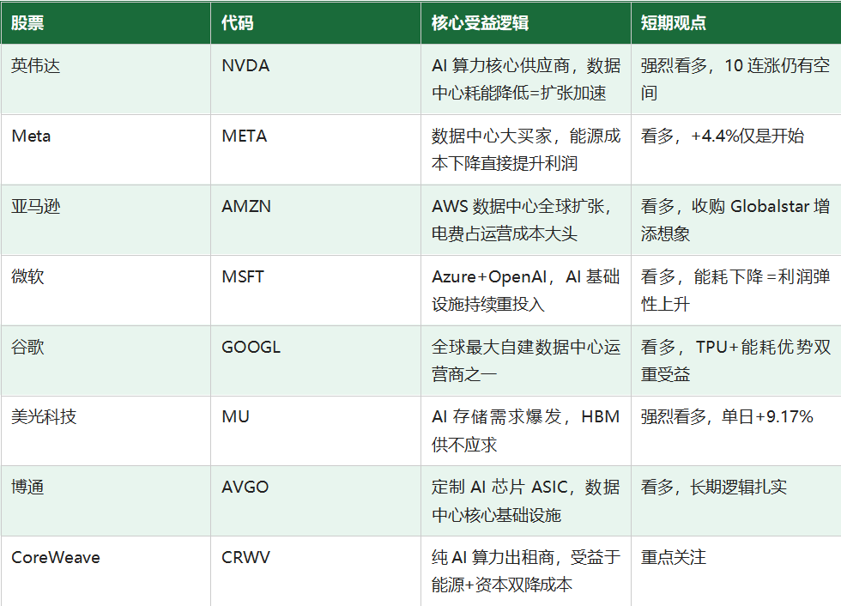Click the cell reading 看多，+4.4%仅是开始
This screenshot has height=606, width=841.
(736, 149)
